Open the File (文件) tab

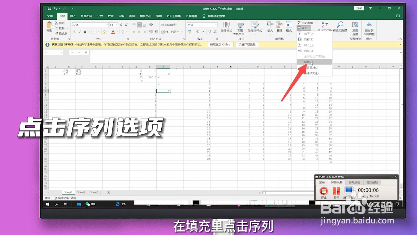click(50, 16)
